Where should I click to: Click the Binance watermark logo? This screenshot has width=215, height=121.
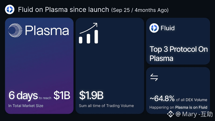click(170, 114)
